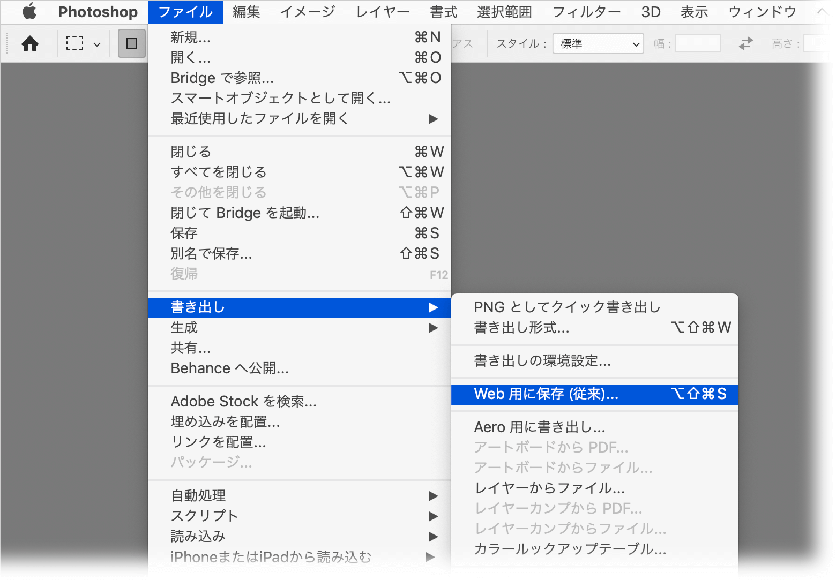Open the ウィンドウ menu
Image resolution: width=836 pixels, height=580 pixels.
(762, 12)
